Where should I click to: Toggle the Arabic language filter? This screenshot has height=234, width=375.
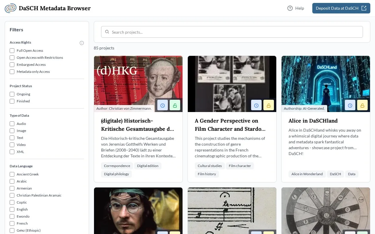coord(12,181)
